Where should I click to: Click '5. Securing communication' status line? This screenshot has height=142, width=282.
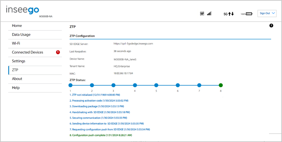coord(98,118)
